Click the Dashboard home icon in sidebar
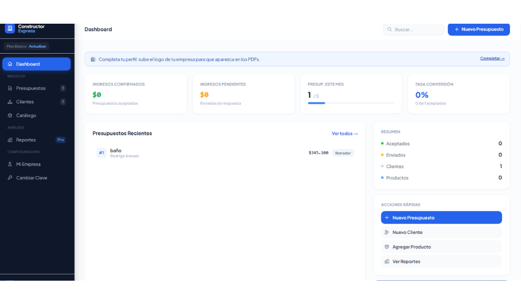 (x=10, y=64)
